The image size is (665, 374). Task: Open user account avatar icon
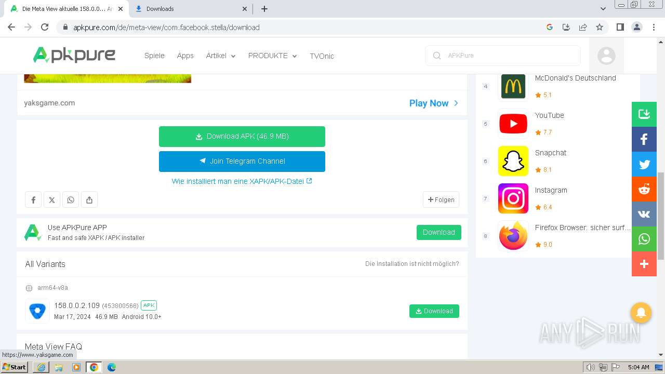click(606, 56)
